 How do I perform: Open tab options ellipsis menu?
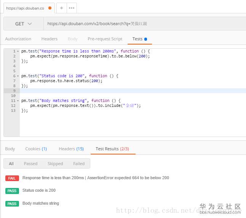pos(72,8)
